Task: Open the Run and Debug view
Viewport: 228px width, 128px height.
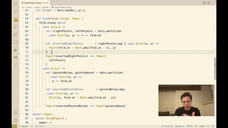Action: coord(15,27)
